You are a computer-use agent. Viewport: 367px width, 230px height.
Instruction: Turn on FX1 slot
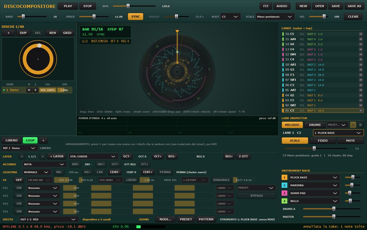[x=19, y=188]
